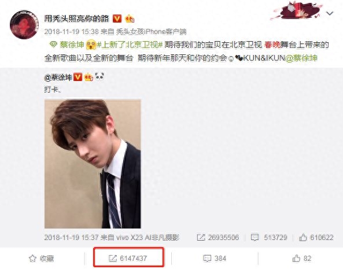Open the post options chevron dropdown

point(330,13)
